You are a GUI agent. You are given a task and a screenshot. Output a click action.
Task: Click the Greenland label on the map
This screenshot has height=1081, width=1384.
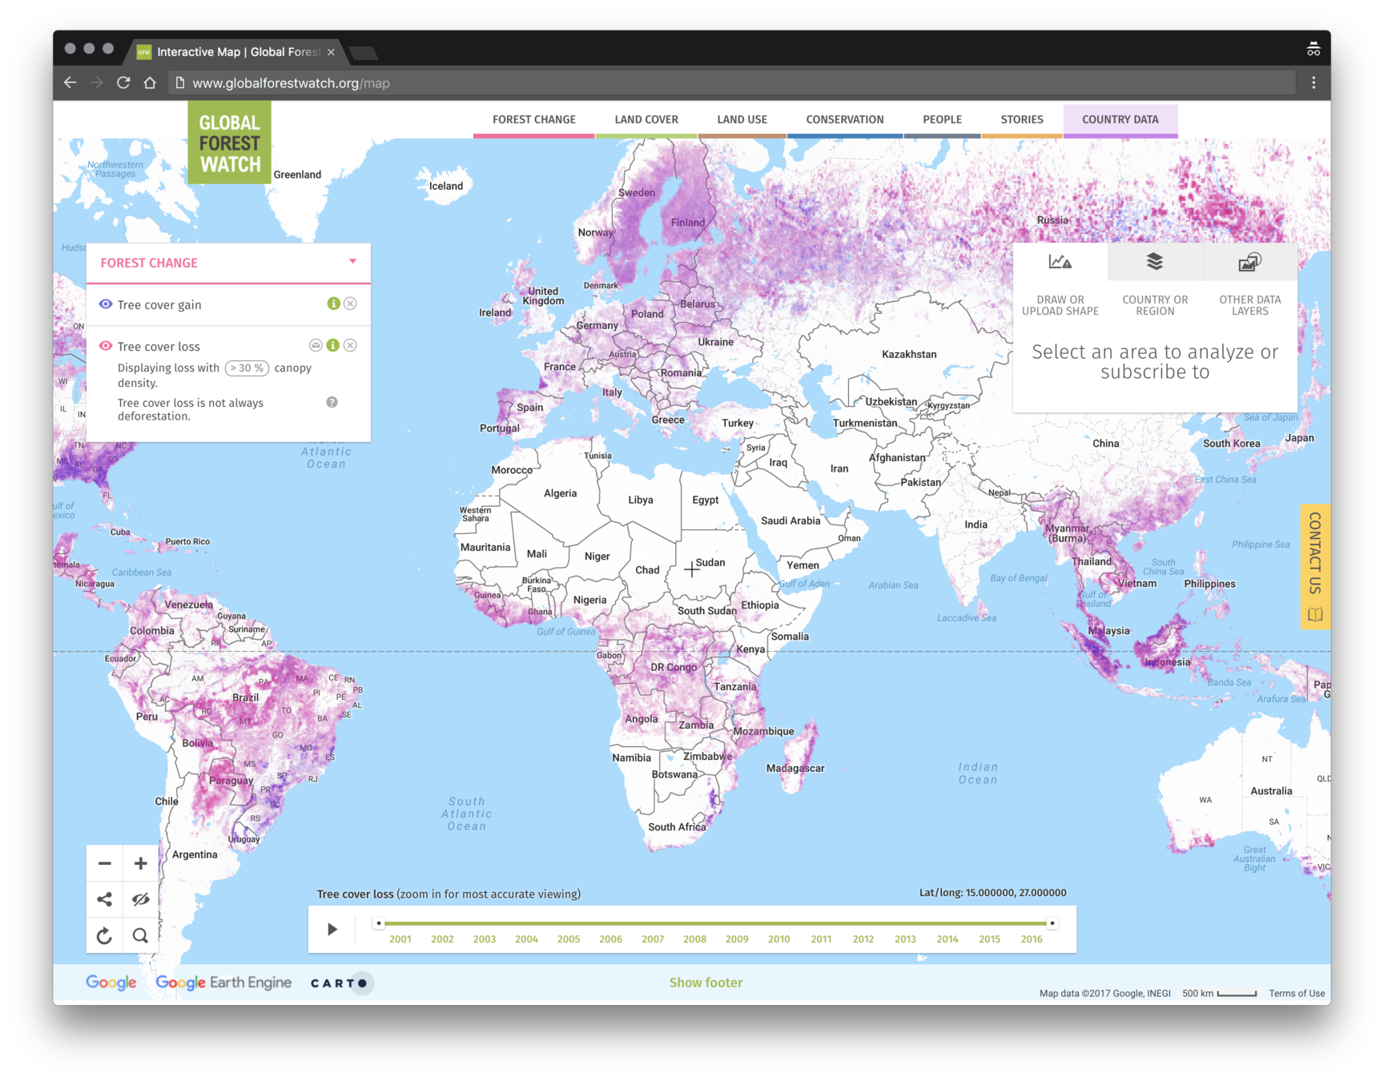[x=297, y=175]
